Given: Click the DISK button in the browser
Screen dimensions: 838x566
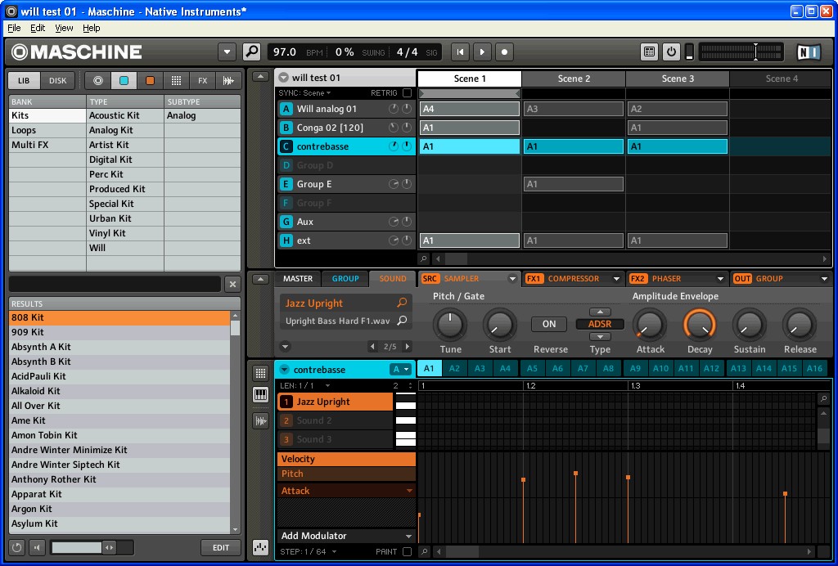Looking at the screenshot, I should click(56, 81).
